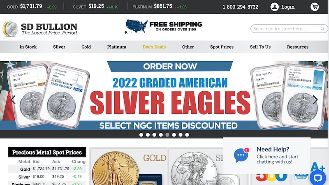Viewport: 329px width, 185px height.
Task: Click the Free Shipping USA map graphic
Action: coord(136,27)
